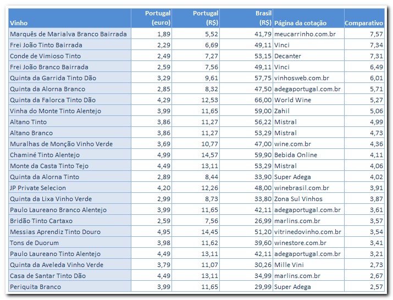Click the Zahil quote source cell
393x300 pixels.
tap(308, 110)
